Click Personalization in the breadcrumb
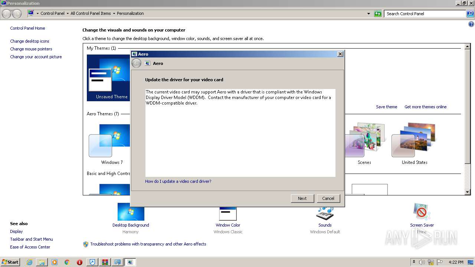475x267 pixels. point(130,13)
